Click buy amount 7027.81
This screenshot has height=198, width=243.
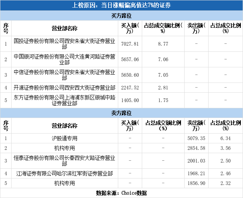point(130,44)
